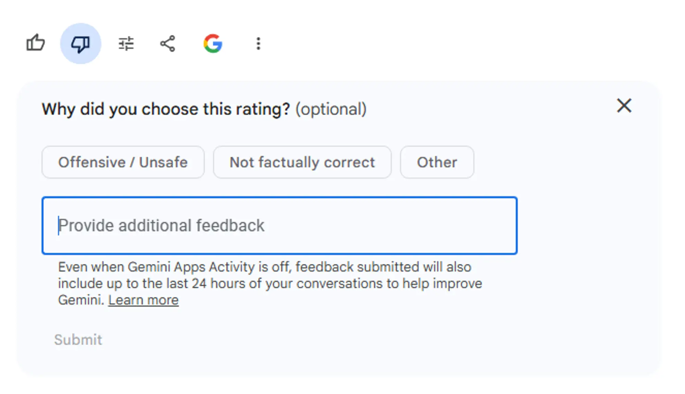Select the Offensive / Unsafe chip
This screenshot has width=685, height=394.
coord(123,162)
